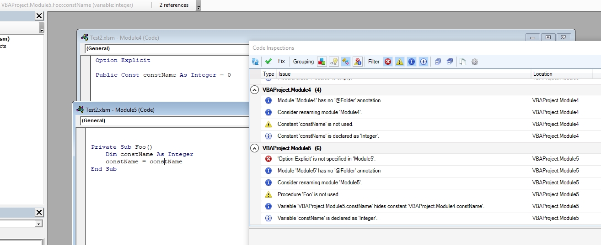This screenshot has width=601, height=245.
Task: Toggle the solid blue suggestion filter
Action: coord(412,62)
